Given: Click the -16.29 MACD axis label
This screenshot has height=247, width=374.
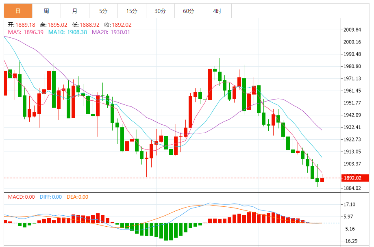Looking at the screenshot, I should point(350,241).
